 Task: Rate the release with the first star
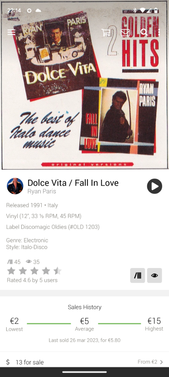coord(11,271)
